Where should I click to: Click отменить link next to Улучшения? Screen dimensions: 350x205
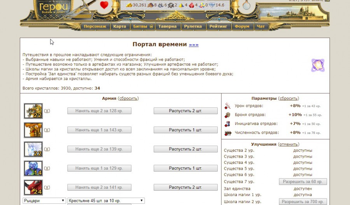289,144
